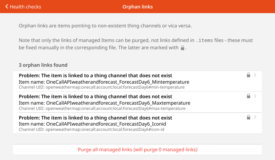Click lock icon on Mintemperature row
The width and height of the screenshot is (275, 160).
[248, 75]
